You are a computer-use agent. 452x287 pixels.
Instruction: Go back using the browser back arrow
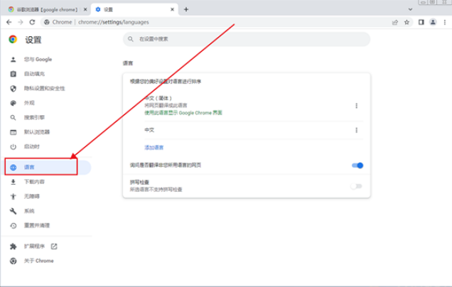(9, 22)
